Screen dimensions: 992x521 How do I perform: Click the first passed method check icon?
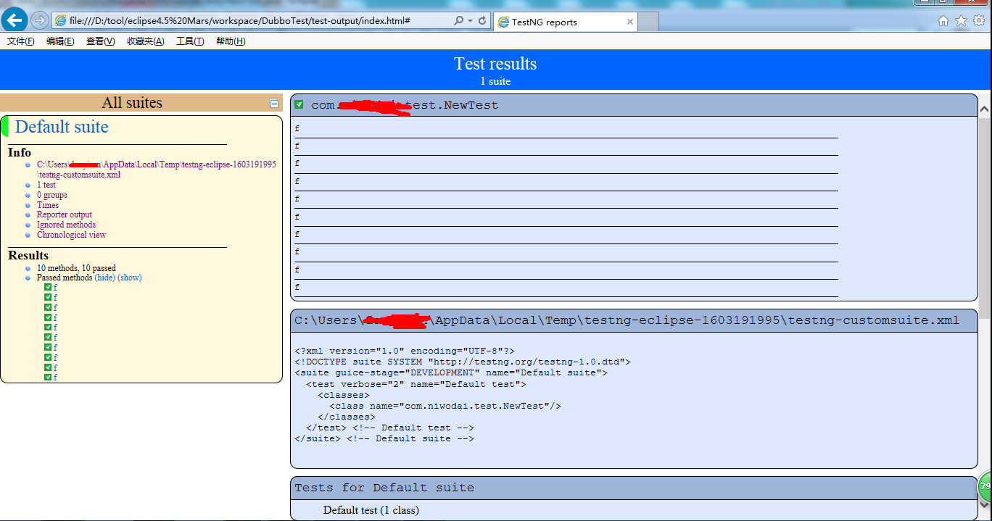[48, 288]
